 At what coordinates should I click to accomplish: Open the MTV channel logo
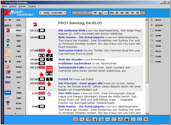point(8,72)
